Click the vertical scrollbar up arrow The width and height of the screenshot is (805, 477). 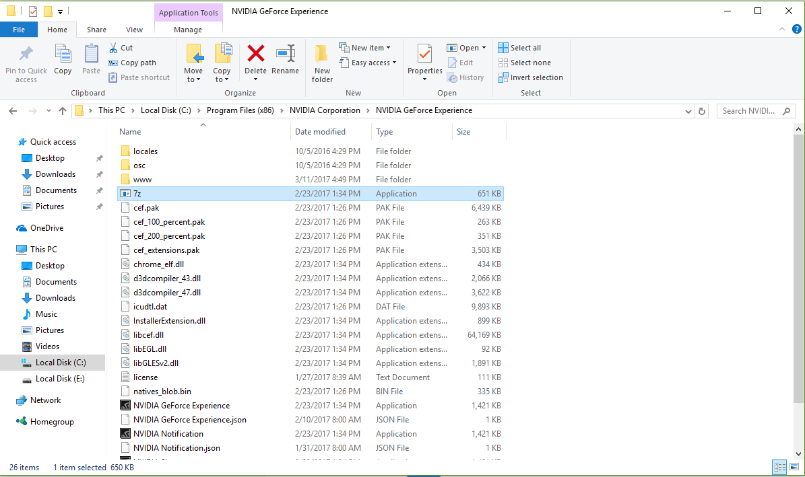(x=798, y=129)
